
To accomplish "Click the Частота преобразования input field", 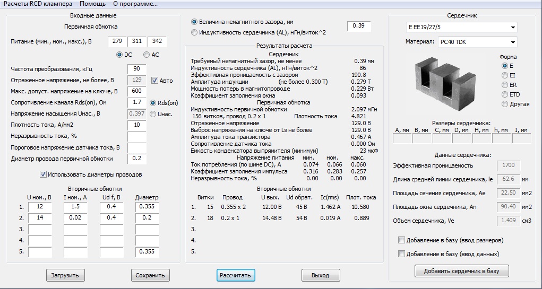I will point(136,69).
